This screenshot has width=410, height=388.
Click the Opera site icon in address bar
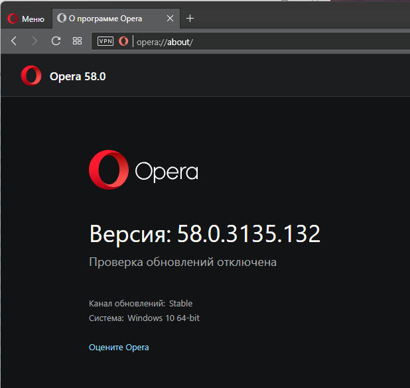123,41
